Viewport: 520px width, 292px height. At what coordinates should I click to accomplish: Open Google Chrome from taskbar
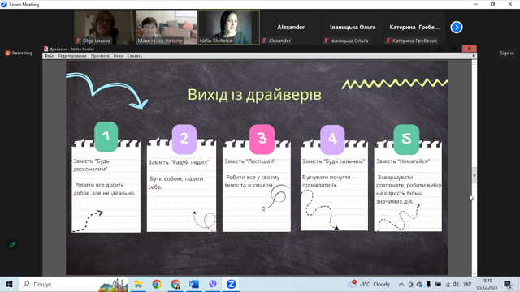point(157,284)
